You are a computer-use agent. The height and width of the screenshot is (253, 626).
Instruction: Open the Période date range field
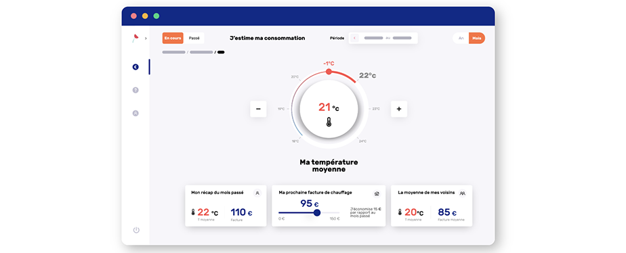point(383,38)
